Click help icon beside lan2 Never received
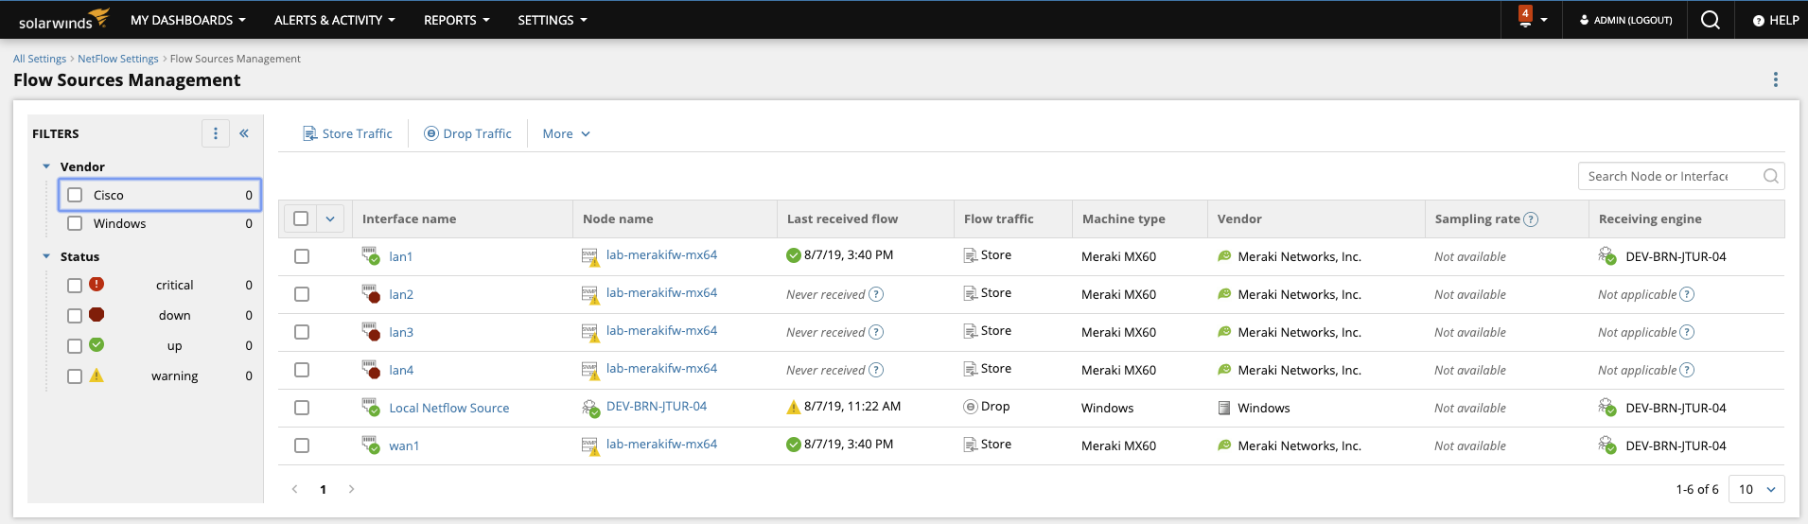This screenshot has height=524, width=1808. pos(876,294)
